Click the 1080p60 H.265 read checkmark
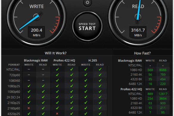This screenshot has height=116, width=174. (x=100, y=91)
